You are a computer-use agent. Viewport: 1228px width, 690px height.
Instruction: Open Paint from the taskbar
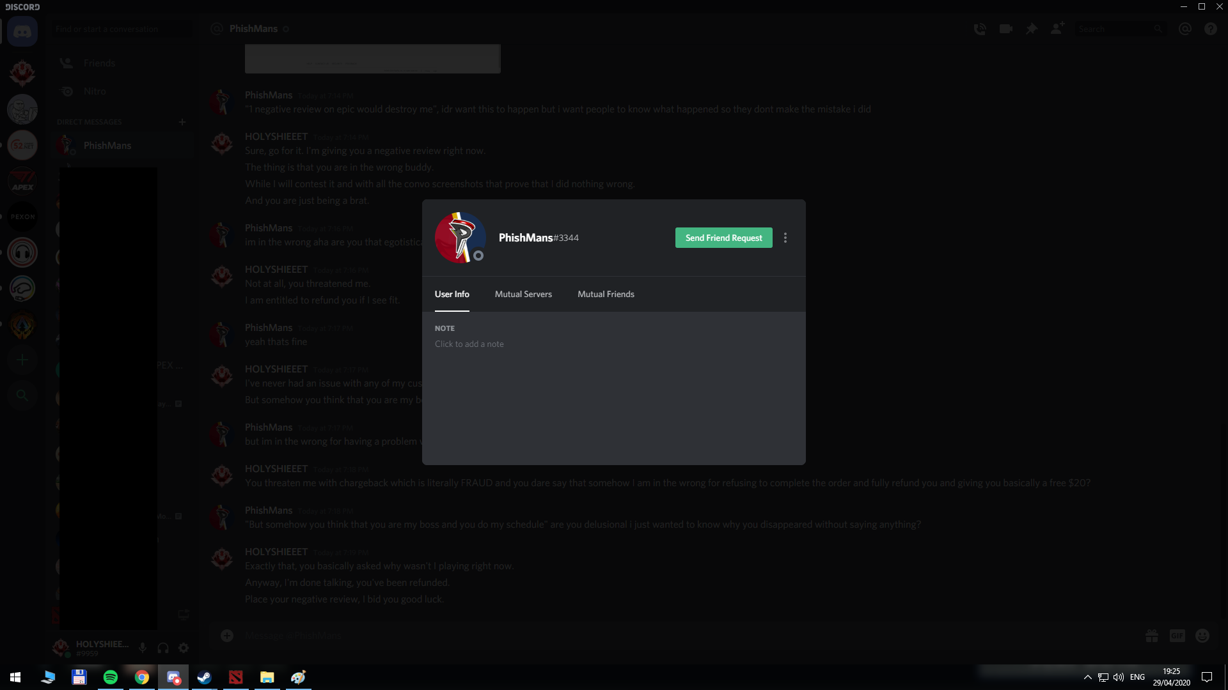tap(298, 677)
